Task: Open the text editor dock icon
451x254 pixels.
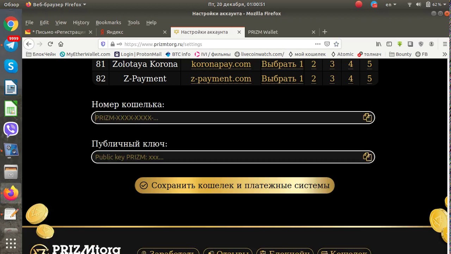Action: [11, 214]
